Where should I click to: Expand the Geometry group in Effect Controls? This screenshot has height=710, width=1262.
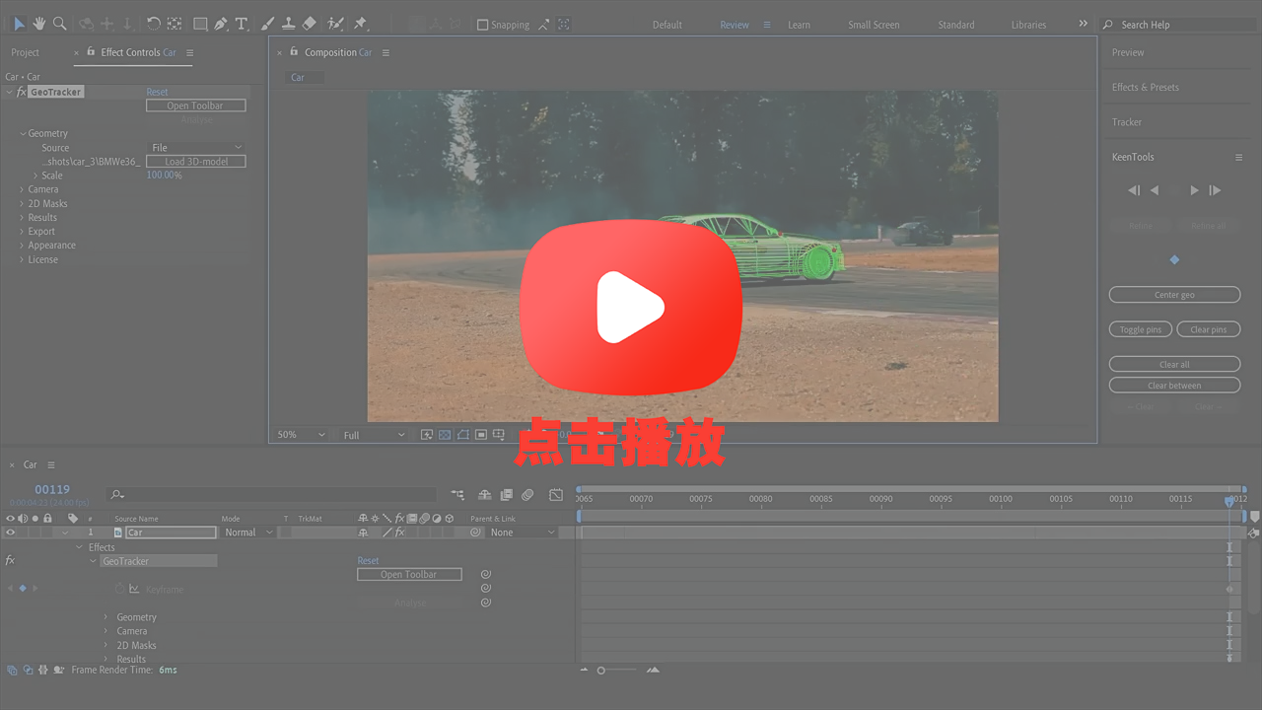coord(23,134)
